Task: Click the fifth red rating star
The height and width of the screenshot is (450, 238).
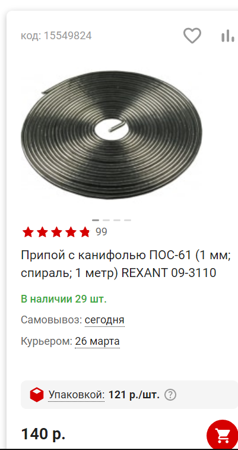Action: (84, 232)
